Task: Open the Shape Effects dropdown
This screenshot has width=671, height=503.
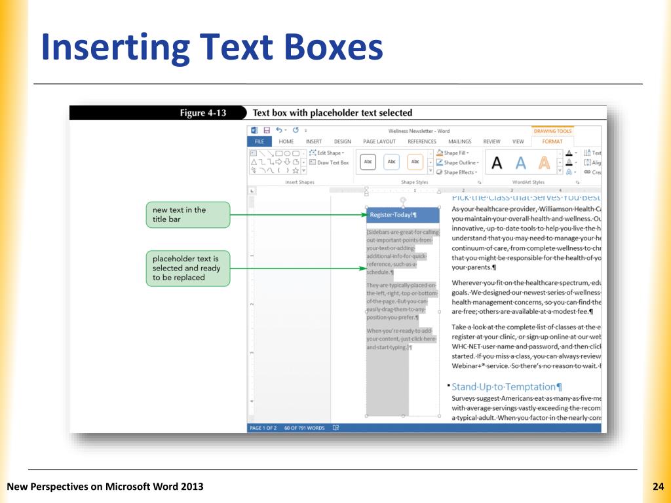Action: point(457,172)
